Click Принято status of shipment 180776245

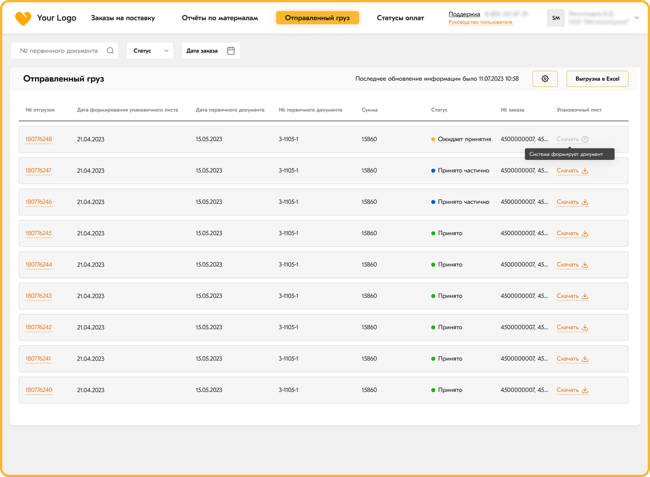coord(450,233)
